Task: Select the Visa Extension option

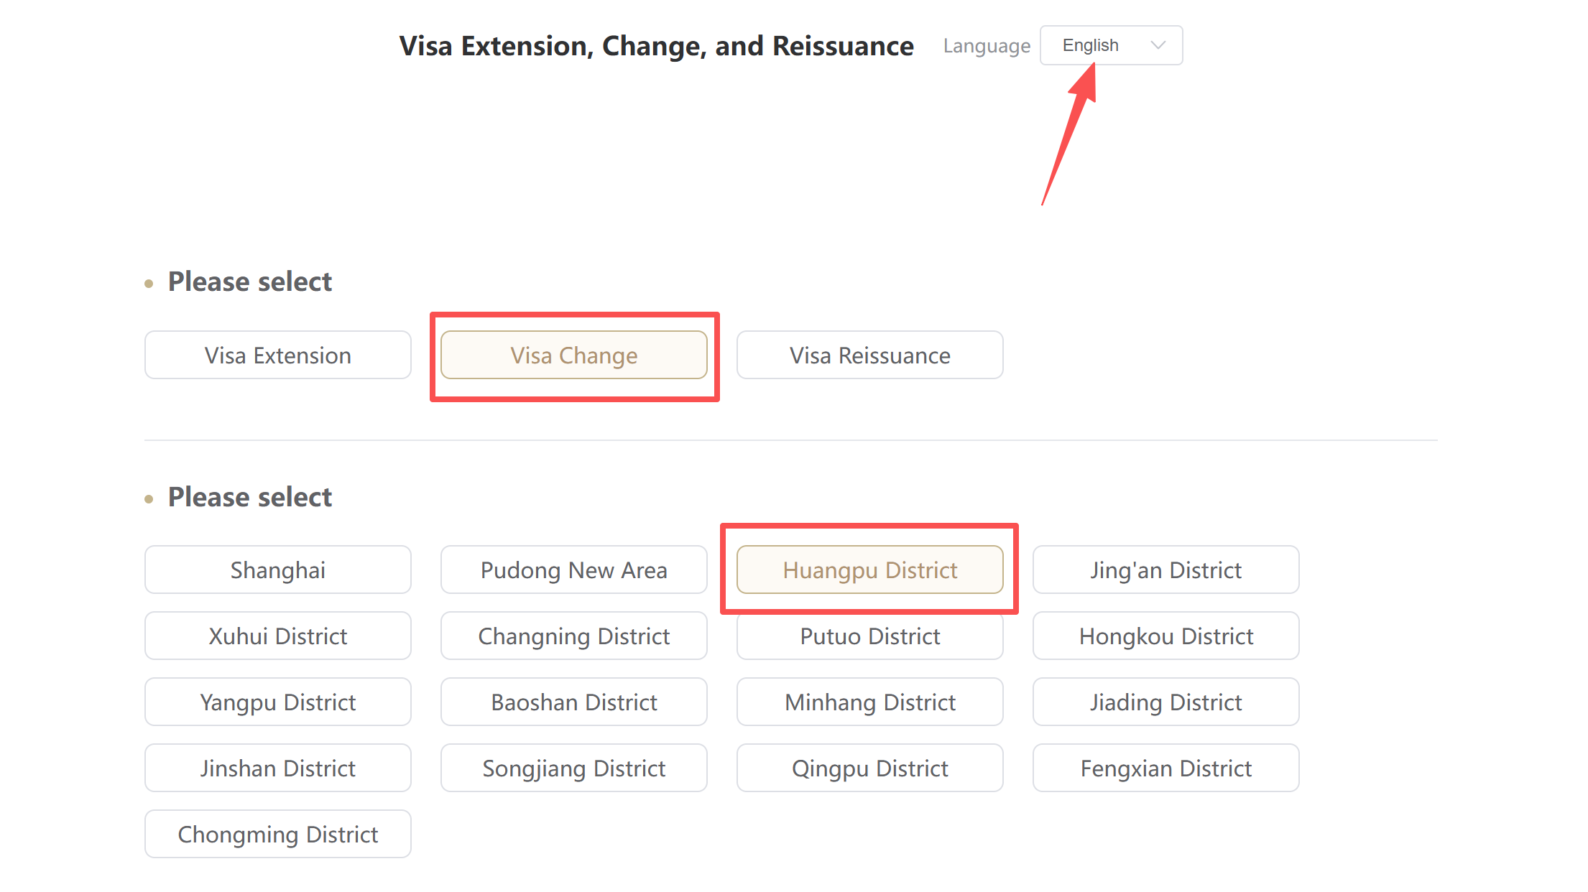Action: (278, 355)
